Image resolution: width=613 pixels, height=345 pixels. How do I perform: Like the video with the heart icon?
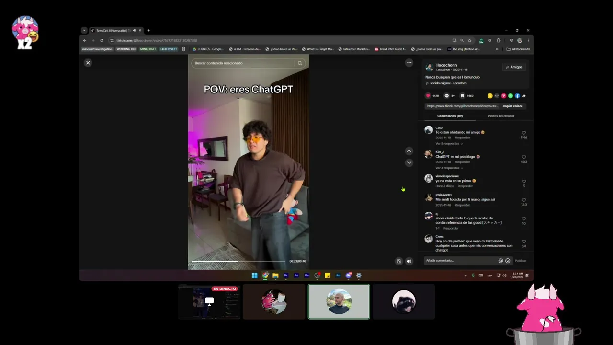[x=428, y=96]
